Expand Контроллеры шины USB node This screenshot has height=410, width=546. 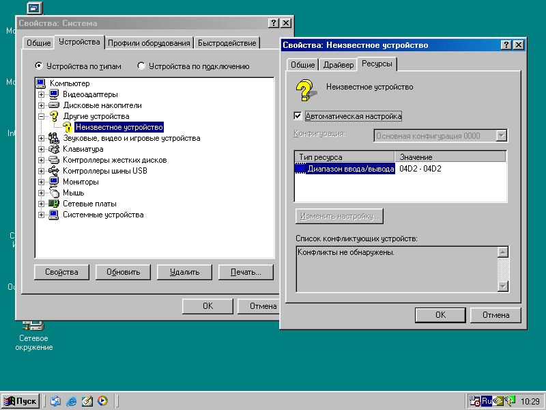click(x=41, y=172)
